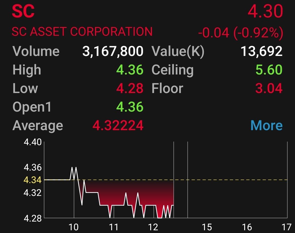Tap the 11 o'clock time axis label
295x233 pixels.
point(114,227)
